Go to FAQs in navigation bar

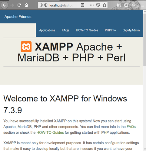[65, 30]
